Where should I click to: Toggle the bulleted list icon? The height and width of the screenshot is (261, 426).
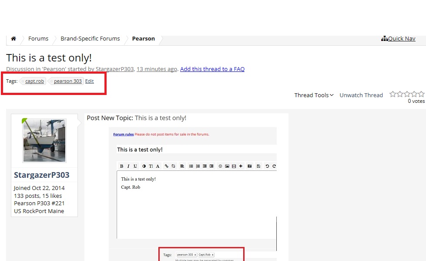point(191,166)
